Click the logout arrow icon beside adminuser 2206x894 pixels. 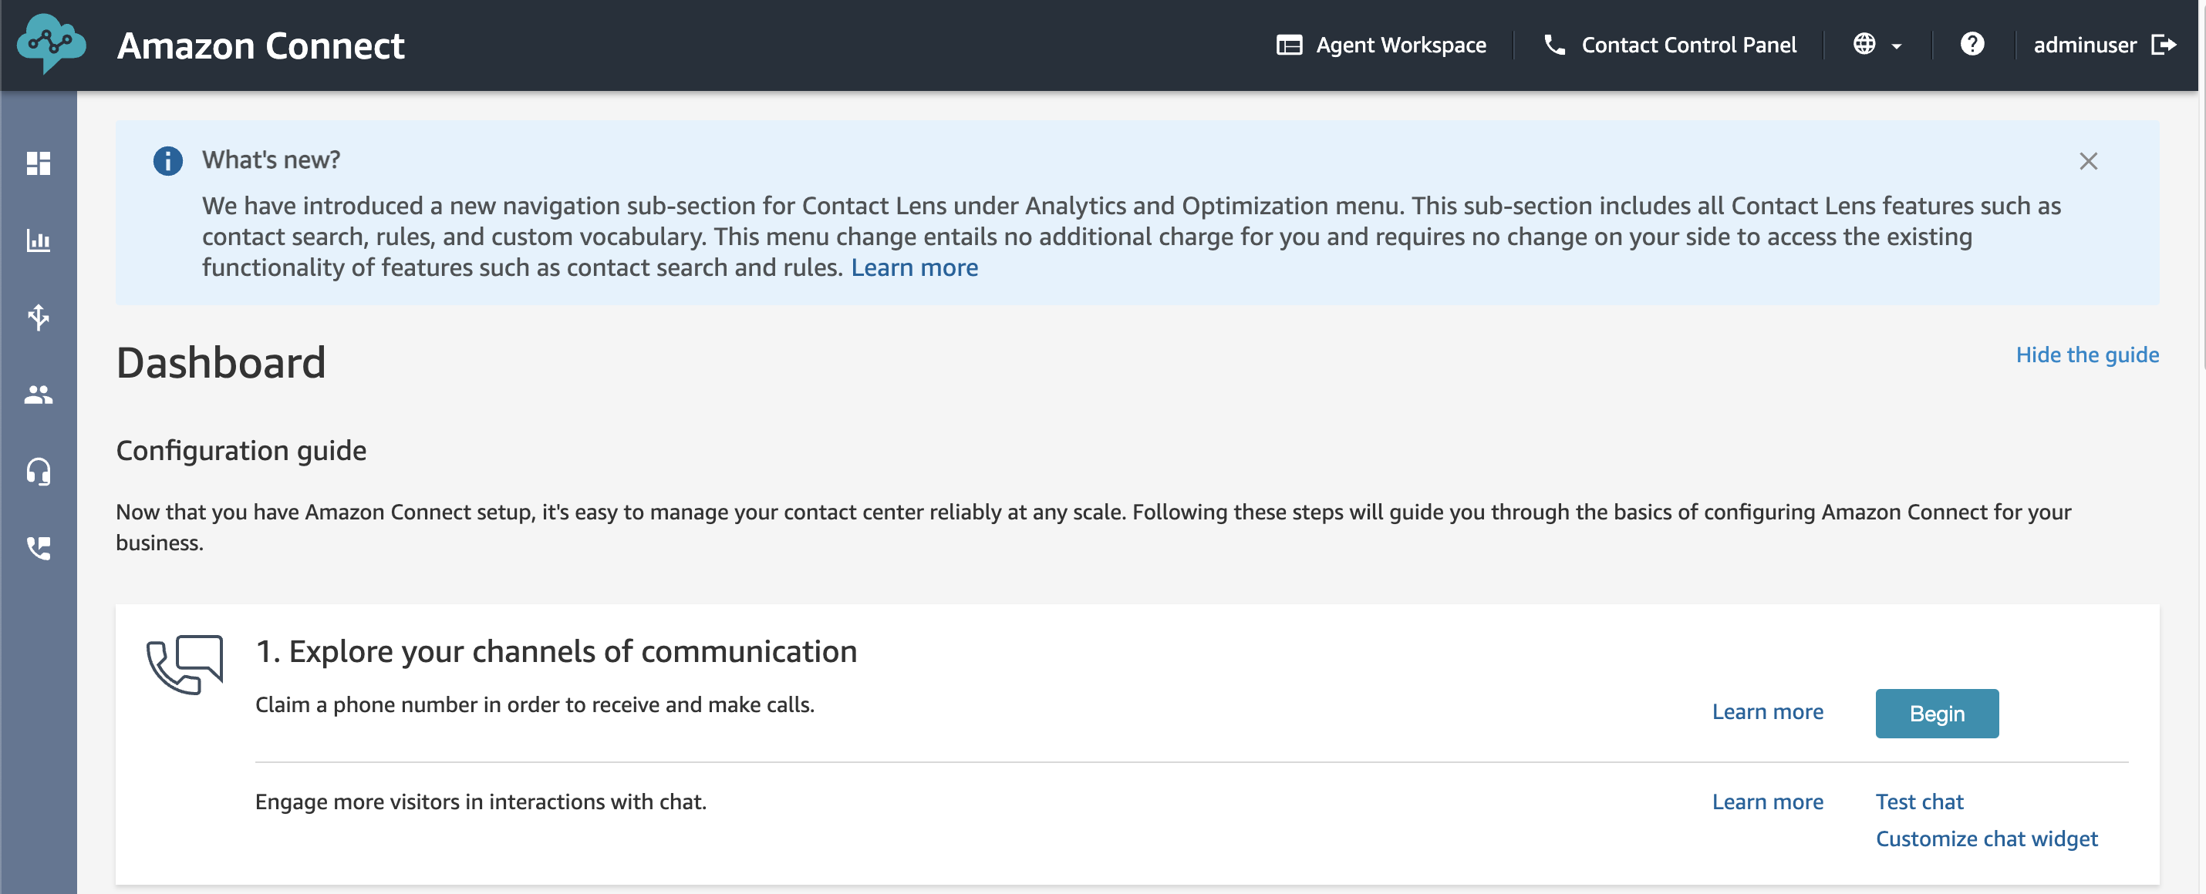tap(2163, 45)
